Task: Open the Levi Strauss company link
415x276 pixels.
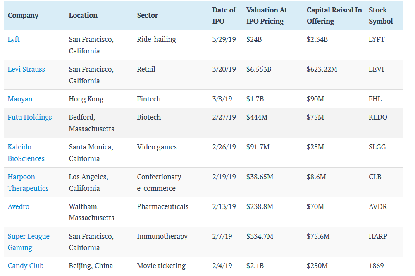Action: click(x=26, y=70)
